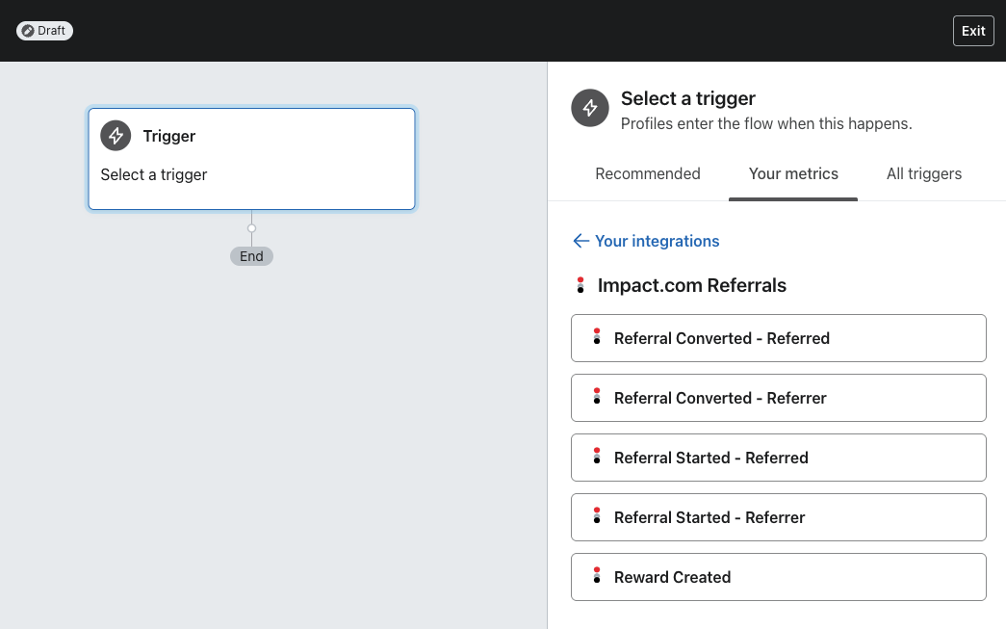
Task: Click the lightning icon beside Select a trigger heading
Action: (590, 108)
